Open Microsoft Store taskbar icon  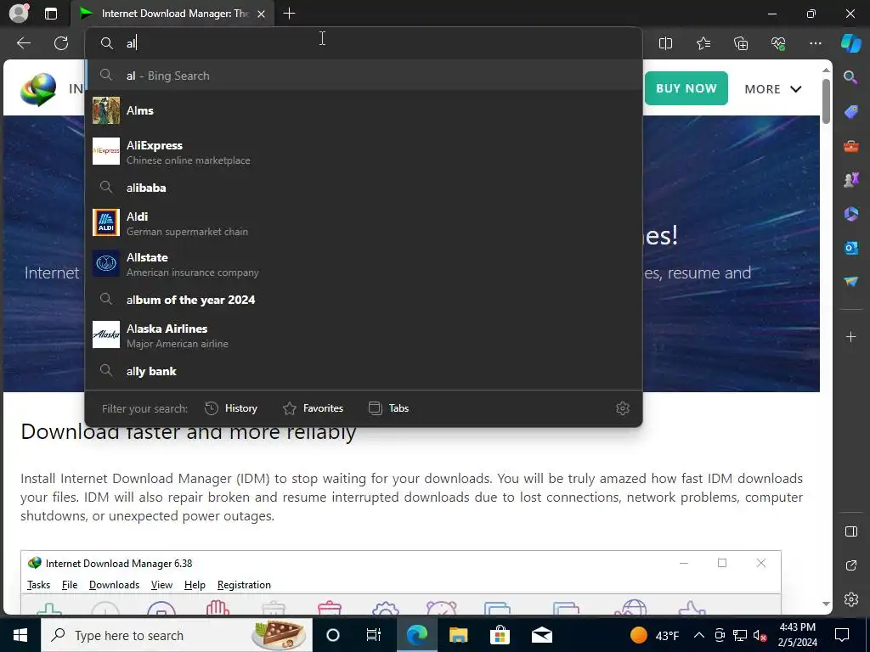click(500, 635)
